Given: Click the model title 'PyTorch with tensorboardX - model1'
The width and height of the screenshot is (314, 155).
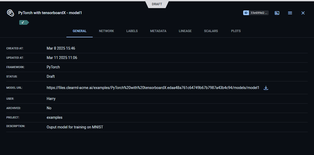Looking at the screenshot, I should pos(50,13).
